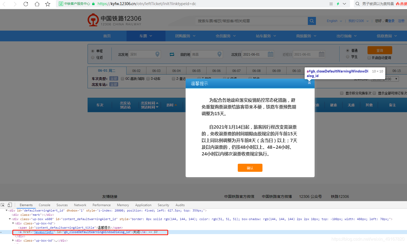Click the destination station location pin

click(x=219, y=54)
